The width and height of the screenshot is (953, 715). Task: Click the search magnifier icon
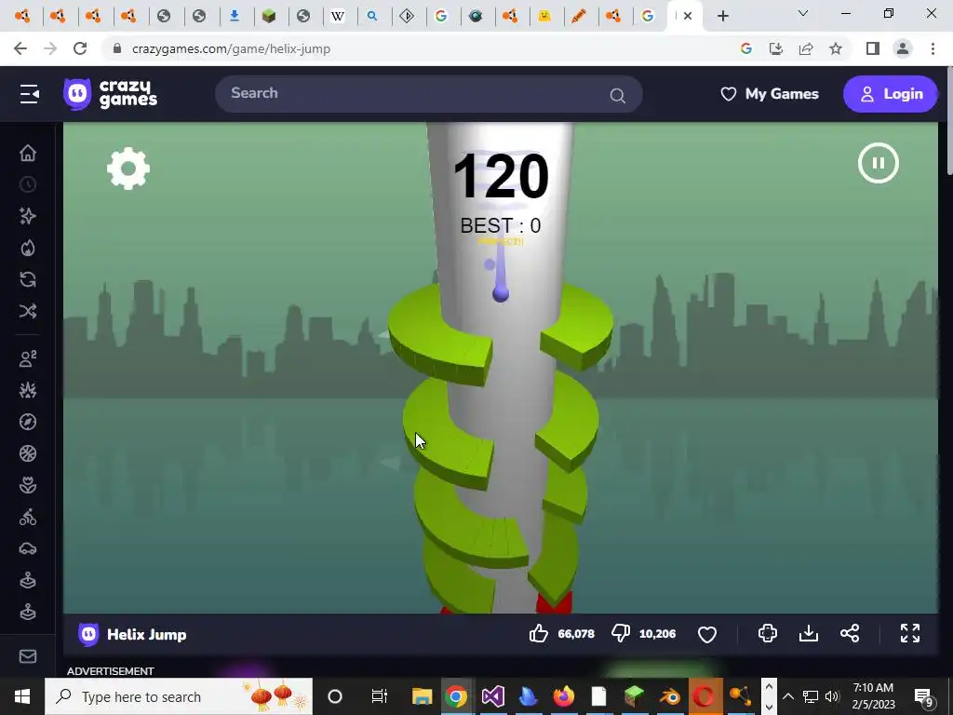pos(618,96)
